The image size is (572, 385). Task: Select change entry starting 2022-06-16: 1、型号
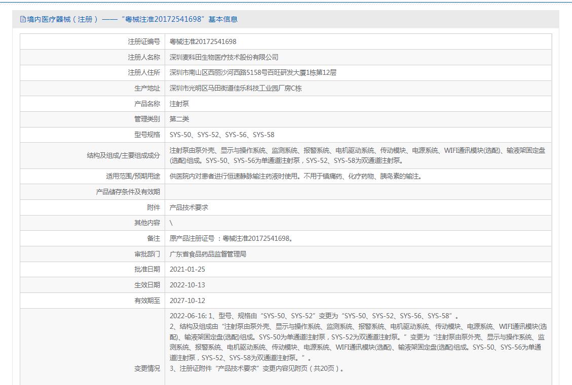click(x=314, y=316)
